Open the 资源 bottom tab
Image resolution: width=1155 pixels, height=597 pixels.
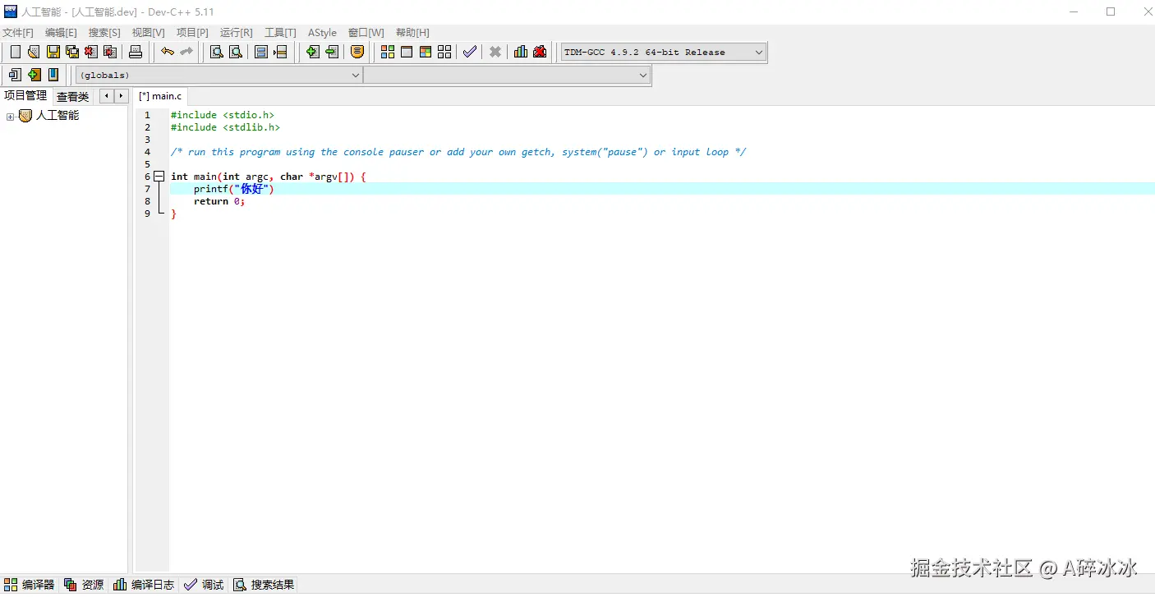pos(85,585)
